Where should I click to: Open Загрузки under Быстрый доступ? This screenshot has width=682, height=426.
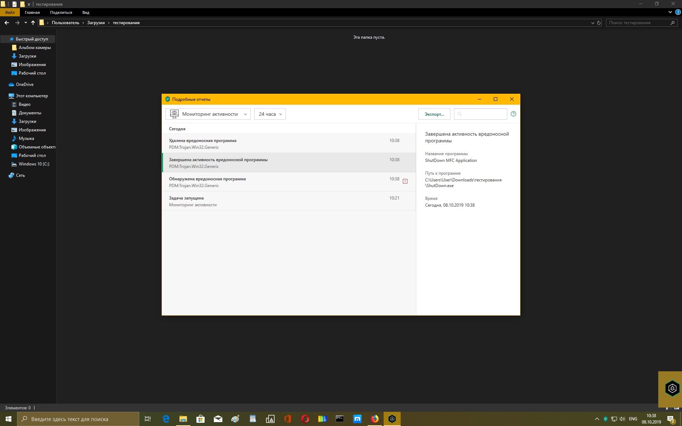27,56
